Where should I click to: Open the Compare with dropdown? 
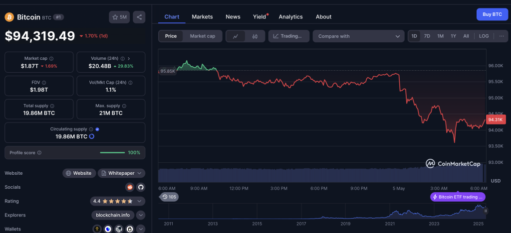point(359,36)
